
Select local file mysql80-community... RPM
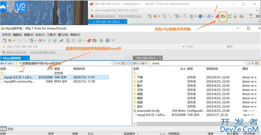(x=54, y=82)
